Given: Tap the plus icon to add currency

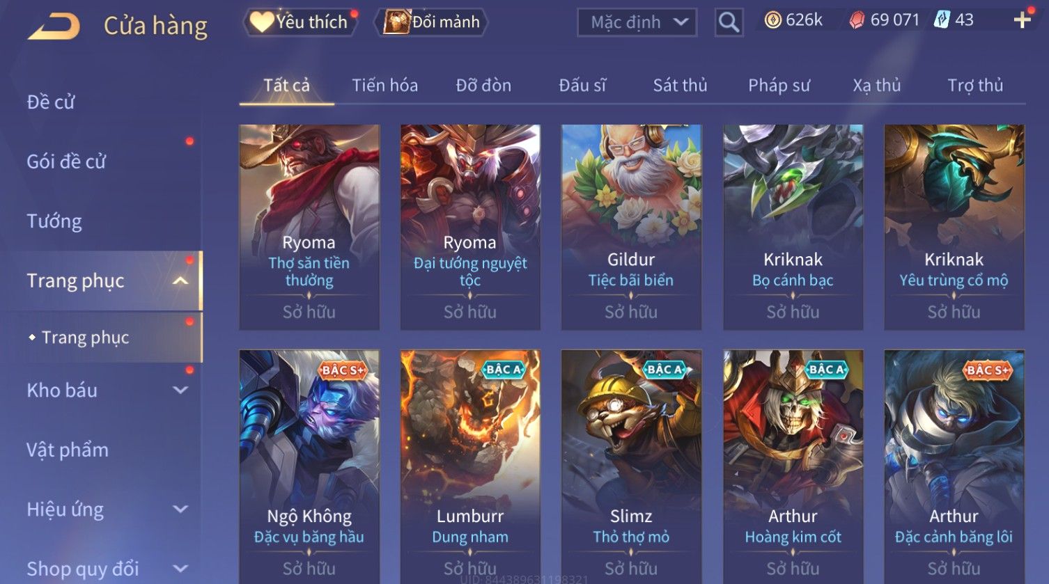Looking at the screenshot, I should tap(1022, 20).
